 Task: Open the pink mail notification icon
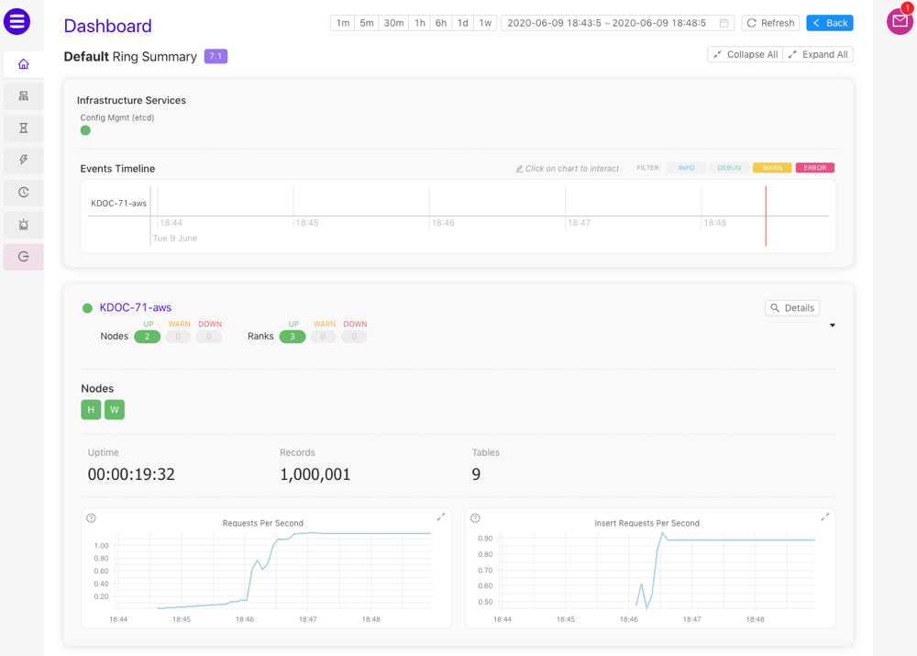tap(901, 21)
